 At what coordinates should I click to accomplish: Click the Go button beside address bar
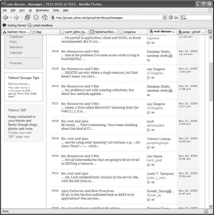(174, 18)
